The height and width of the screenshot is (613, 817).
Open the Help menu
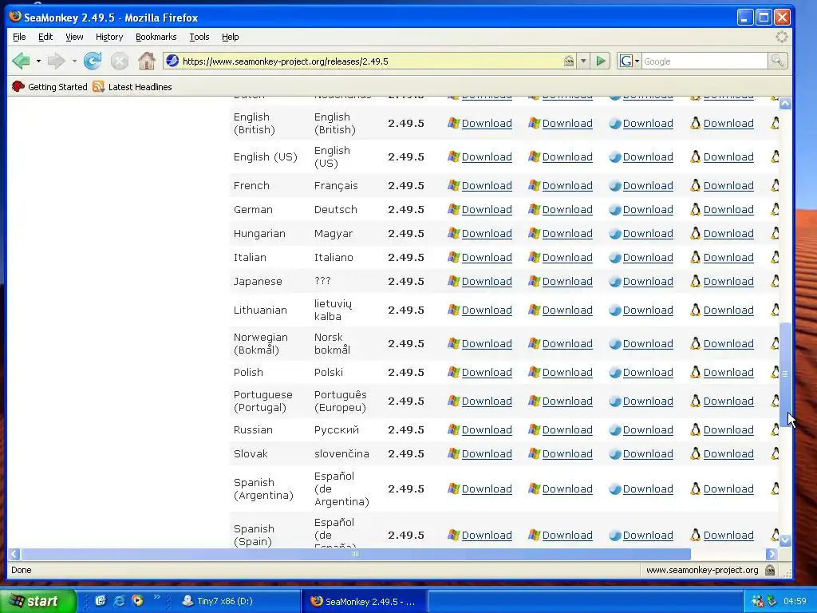230,37
